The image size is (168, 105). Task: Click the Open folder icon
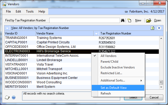pos(149,20)
